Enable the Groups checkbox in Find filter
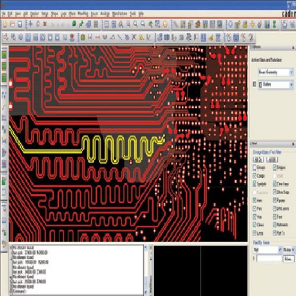This screenshot has width=296, height=296. (255, 168)
